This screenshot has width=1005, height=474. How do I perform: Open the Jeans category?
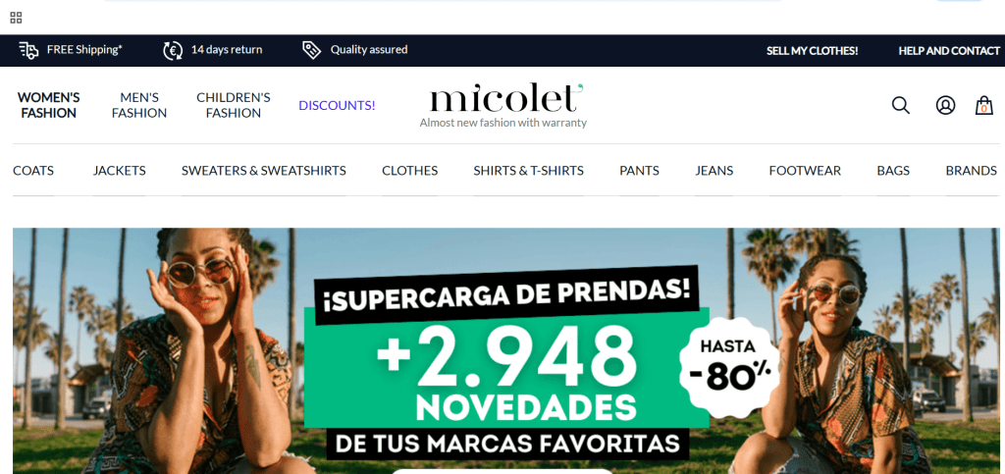pyautogui.click(x=714, y=171)
